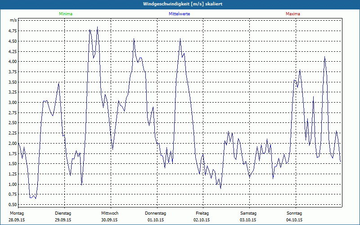Click the date 28.09.15
Image resolution: width=360 pixels, height=225 pixels.
point(17,220)
